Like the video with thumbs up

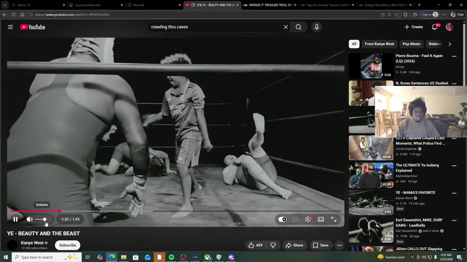255,245
